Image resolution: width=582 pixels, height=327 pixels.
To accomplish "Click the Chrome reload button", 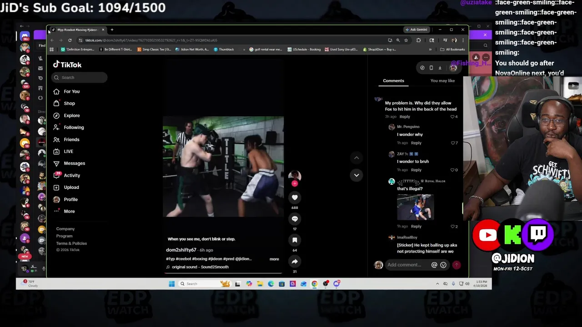I will pyautogui.click(x=70, y=40).
